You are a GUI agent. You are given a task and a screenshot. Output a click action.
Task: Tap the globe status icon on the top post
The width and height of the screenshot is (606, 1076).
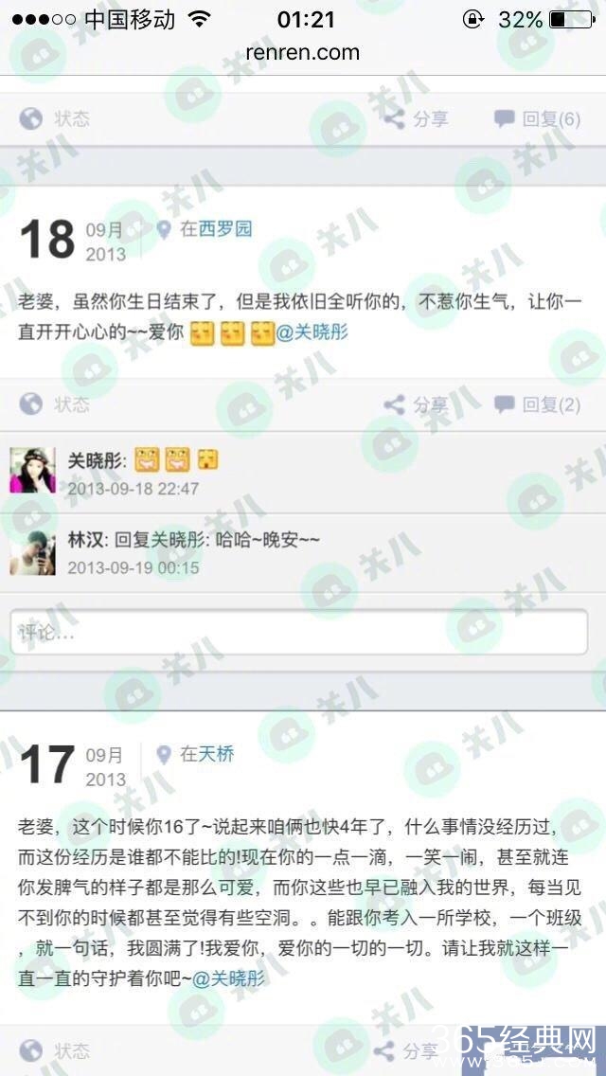tap(31, 118)
